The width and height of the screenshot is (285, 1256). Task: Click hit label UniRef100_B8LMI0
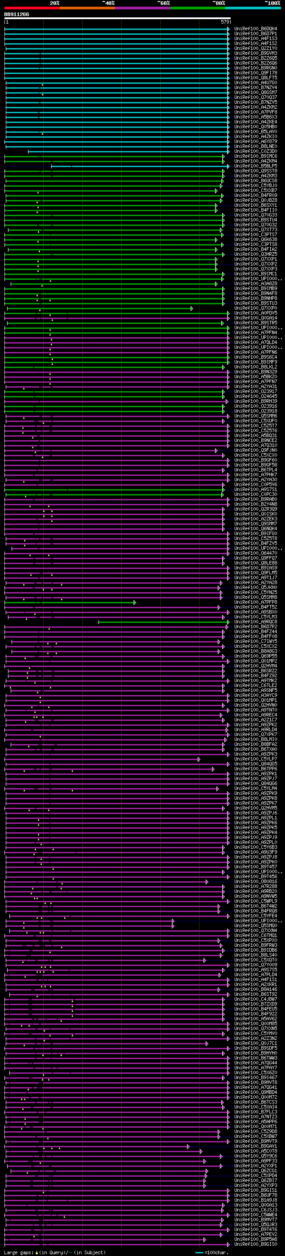(x=256, y=739)
